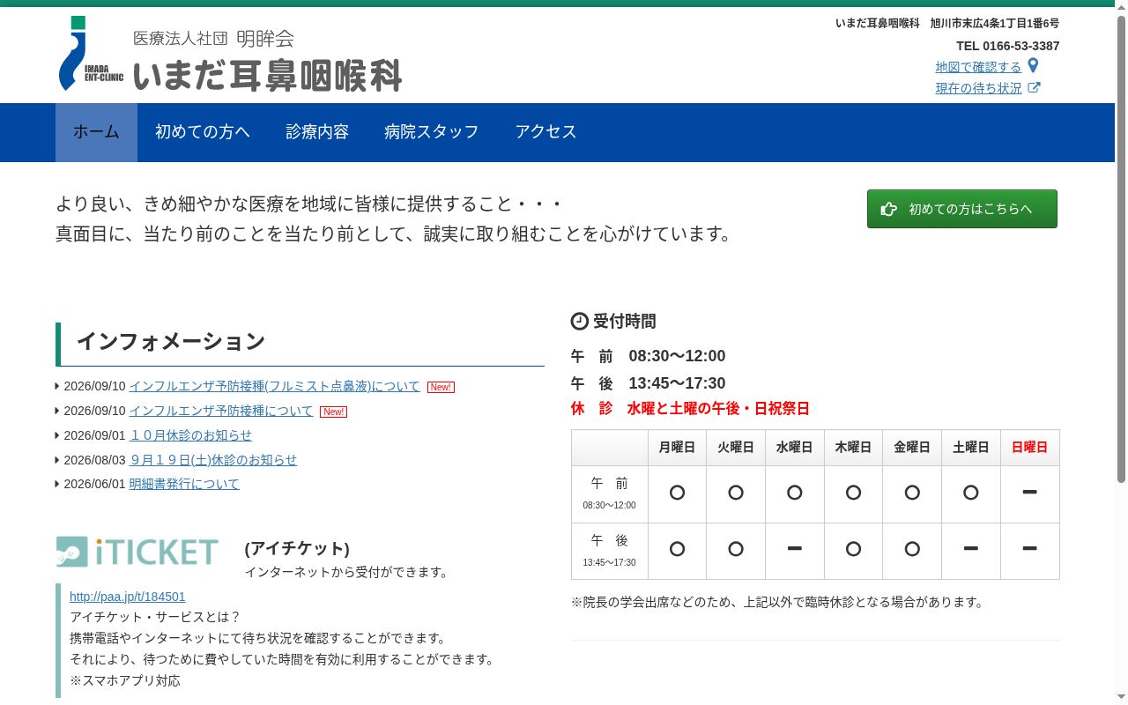Open the 明細書発行について link
Viewport: 1128px width, 705px height.
click(184, 484)
